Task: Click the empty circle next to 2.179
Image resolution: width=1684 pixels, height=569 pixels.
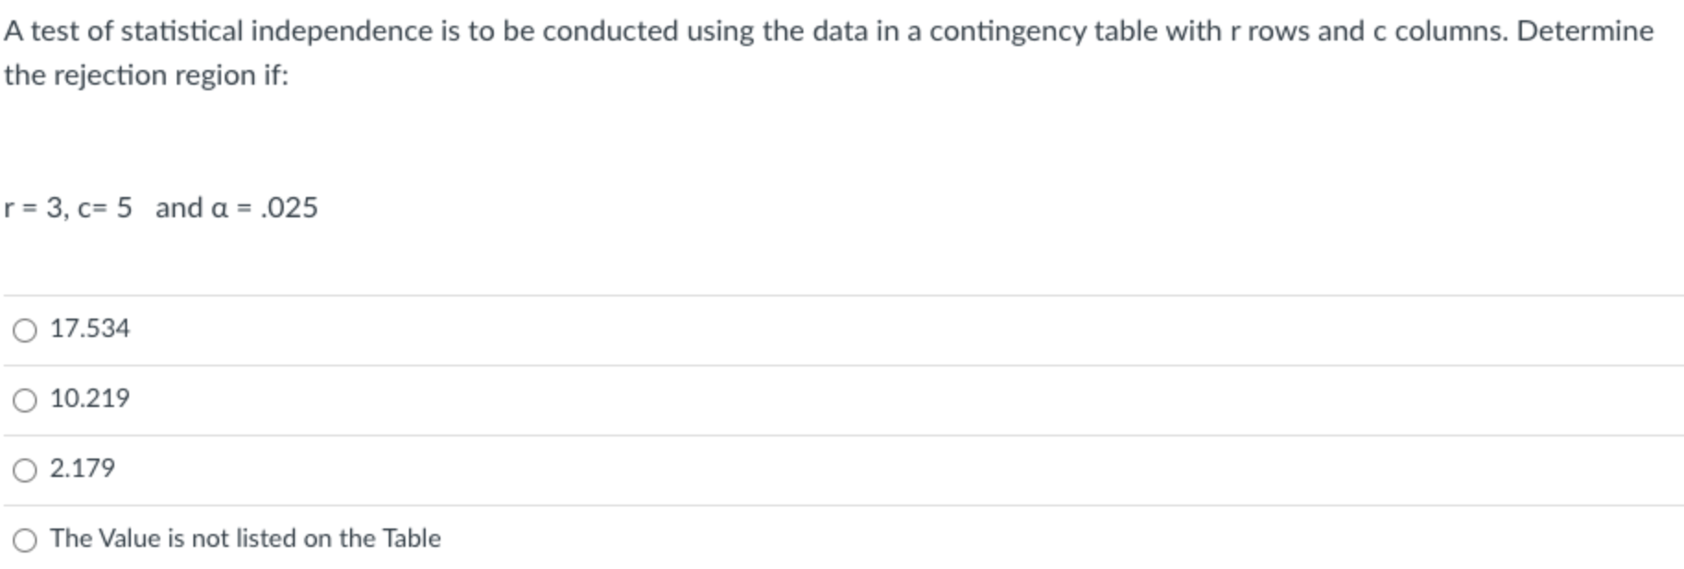Action: pos(25,469)
